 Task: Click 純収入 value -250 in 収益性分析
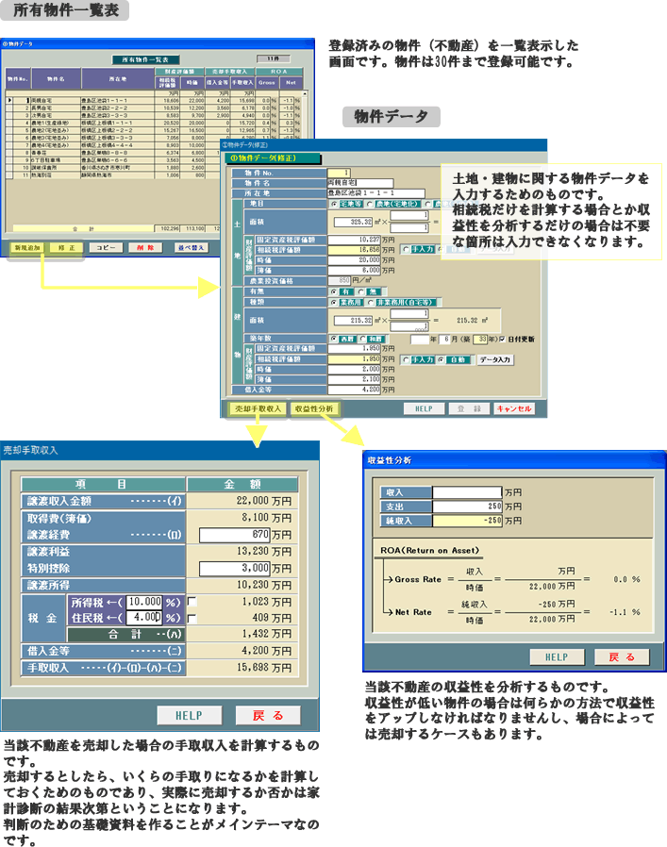coord(468,521)
